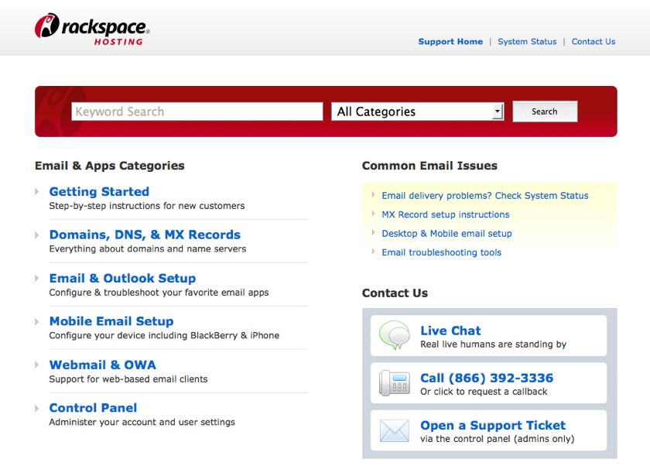Click the arrow icon beside Getting Started

(37, 191)
